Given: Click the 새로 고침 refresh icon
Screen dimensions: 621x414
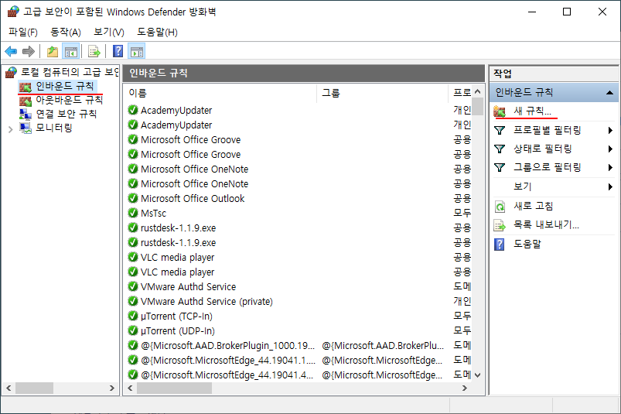Looking at the screenshot, I should point(500,207).
